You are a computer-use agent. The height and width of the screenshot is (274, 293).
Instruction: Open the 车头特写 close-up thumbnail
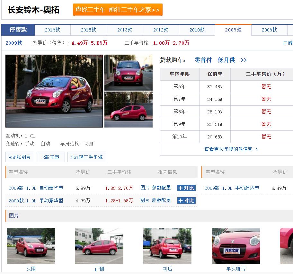[x=235, y=246]
